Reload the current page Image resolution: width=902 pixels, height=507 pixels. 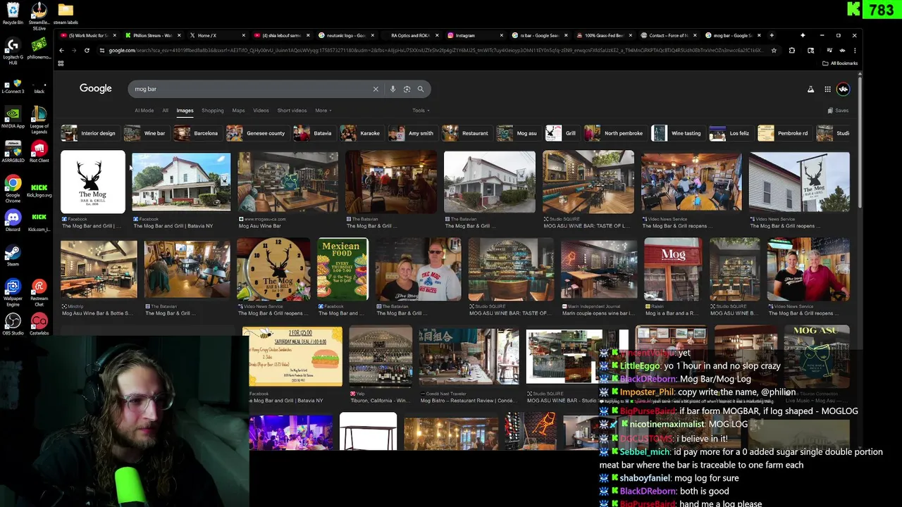click(x=87, y=51)
